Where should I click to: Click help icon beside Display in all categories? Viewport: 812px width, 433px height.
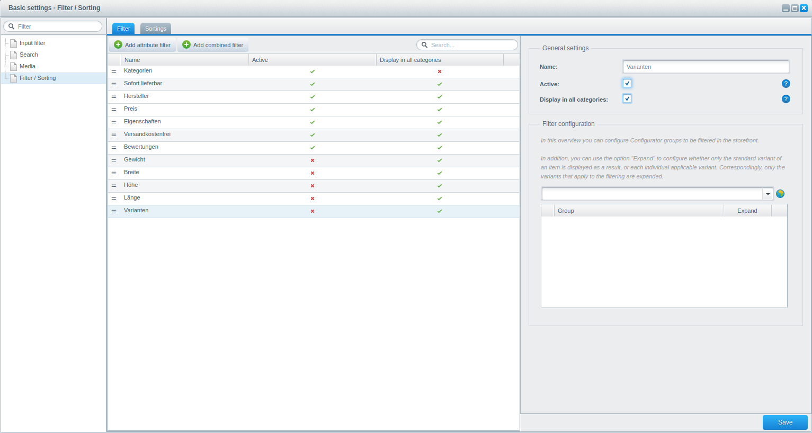coord(786,99)
